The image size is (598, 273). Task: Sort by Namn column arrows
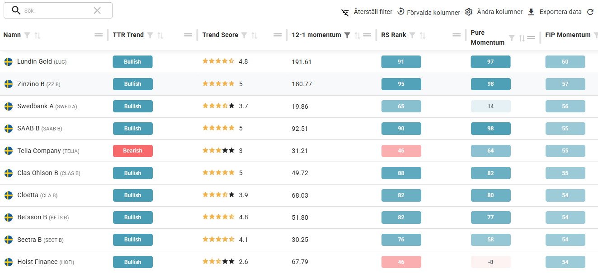click(38, 35)
